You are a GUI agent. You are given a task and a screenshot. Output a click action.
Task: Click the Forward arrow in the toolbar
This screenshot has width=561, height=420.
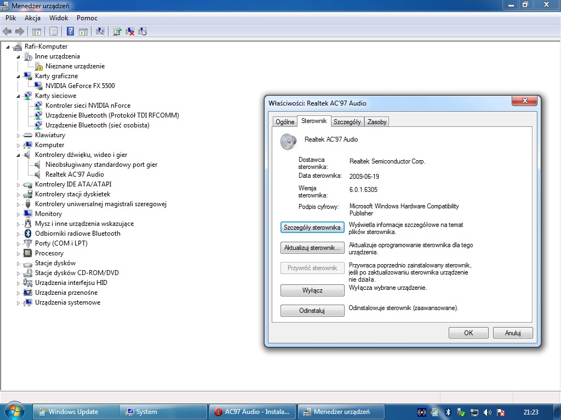coord(20,31)
